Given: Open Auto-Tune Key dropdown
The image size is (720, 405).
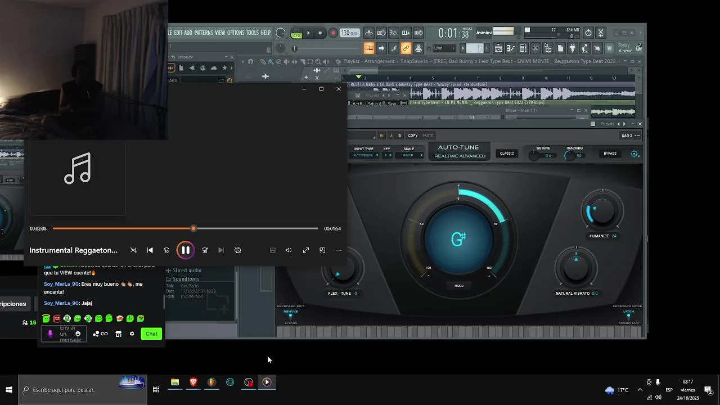Looking at the screenshot, I should click(x=388, y=155).
